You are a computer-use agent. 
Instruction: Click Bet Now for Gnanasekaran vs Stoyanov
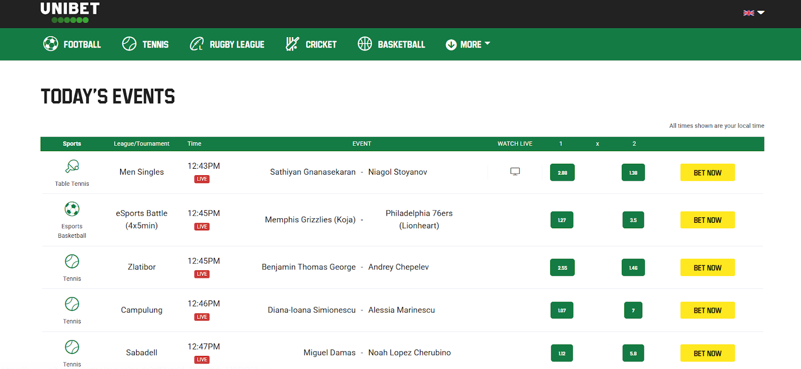707,172
